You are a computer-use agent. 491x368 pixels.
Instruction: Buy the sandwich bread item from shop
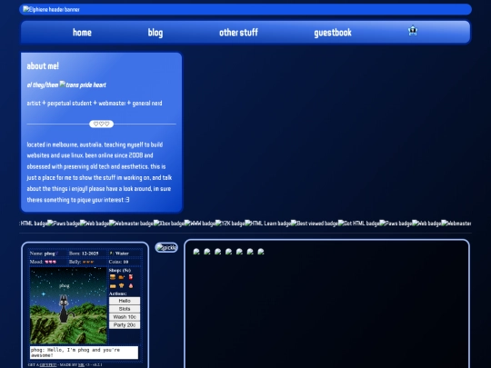(113, 285)
